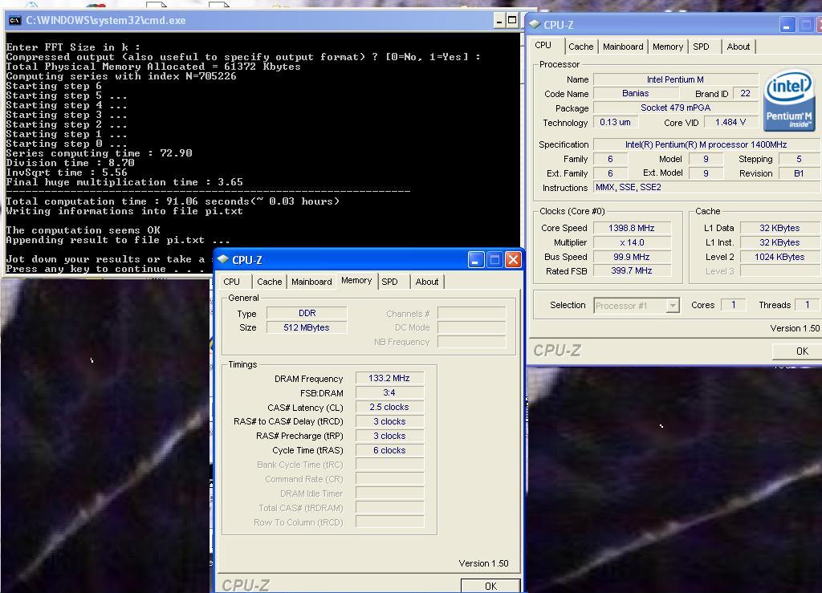
Task: Click the Cycle Time tRAS value 6 clocks
Action: point(389,450)
